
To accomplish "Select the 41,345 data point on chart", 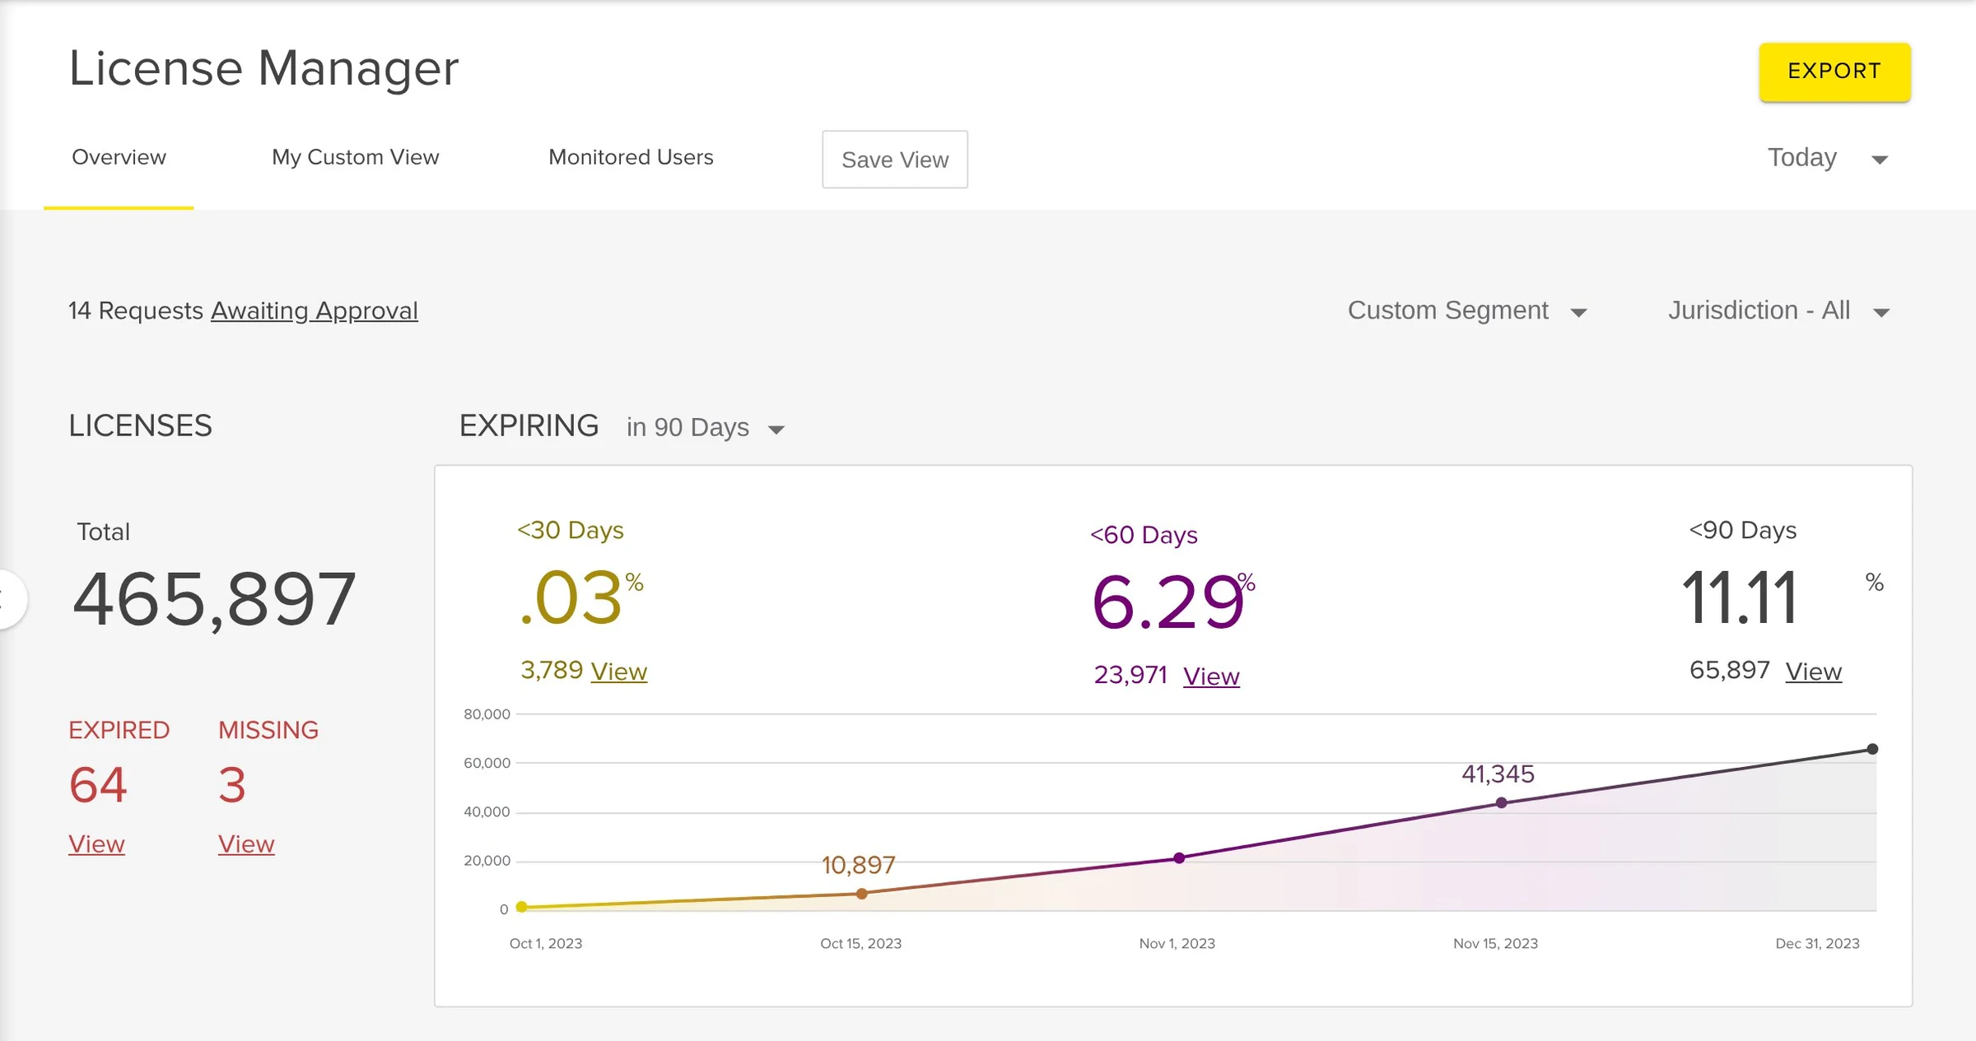I will (1502, 802).
